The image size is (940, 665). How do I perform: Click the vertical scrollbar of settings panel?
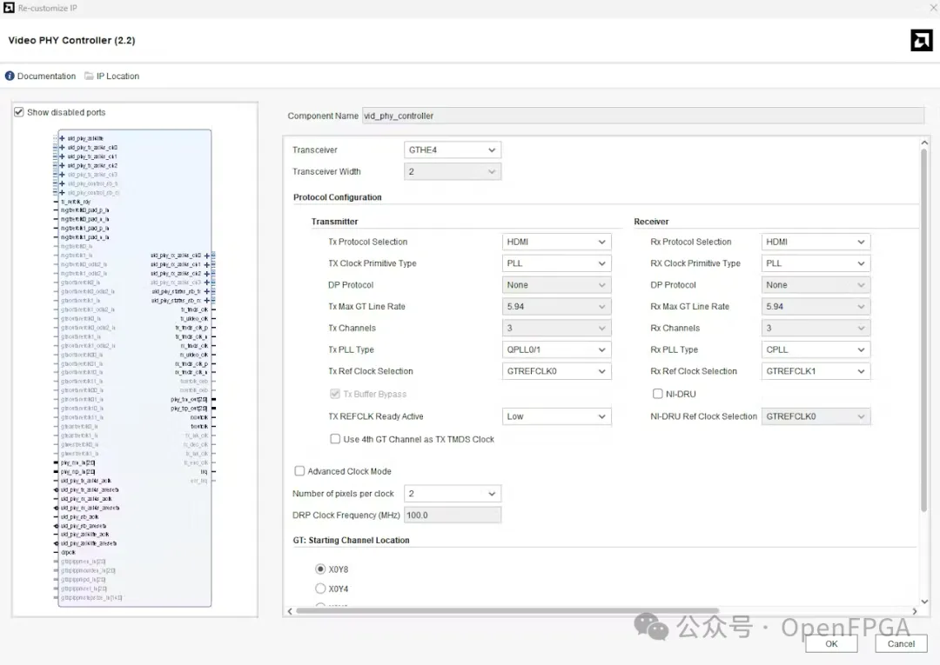click(924, 330)
